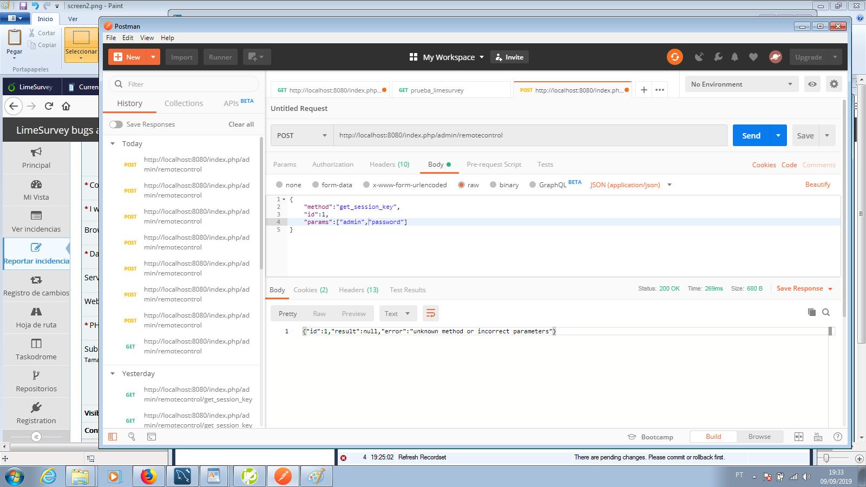Viewport: 866px width, 487px height.
Task: Toggle the Save Responses switch
Action: pyautogui.click(x=116, y=124)
